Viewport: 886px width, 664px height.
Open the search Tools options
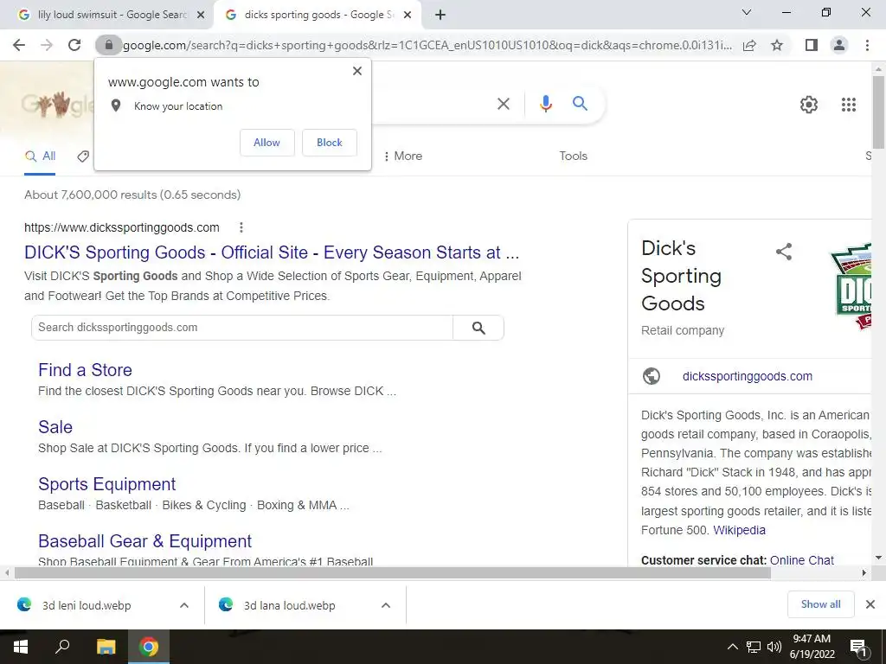tap(573, 156)
